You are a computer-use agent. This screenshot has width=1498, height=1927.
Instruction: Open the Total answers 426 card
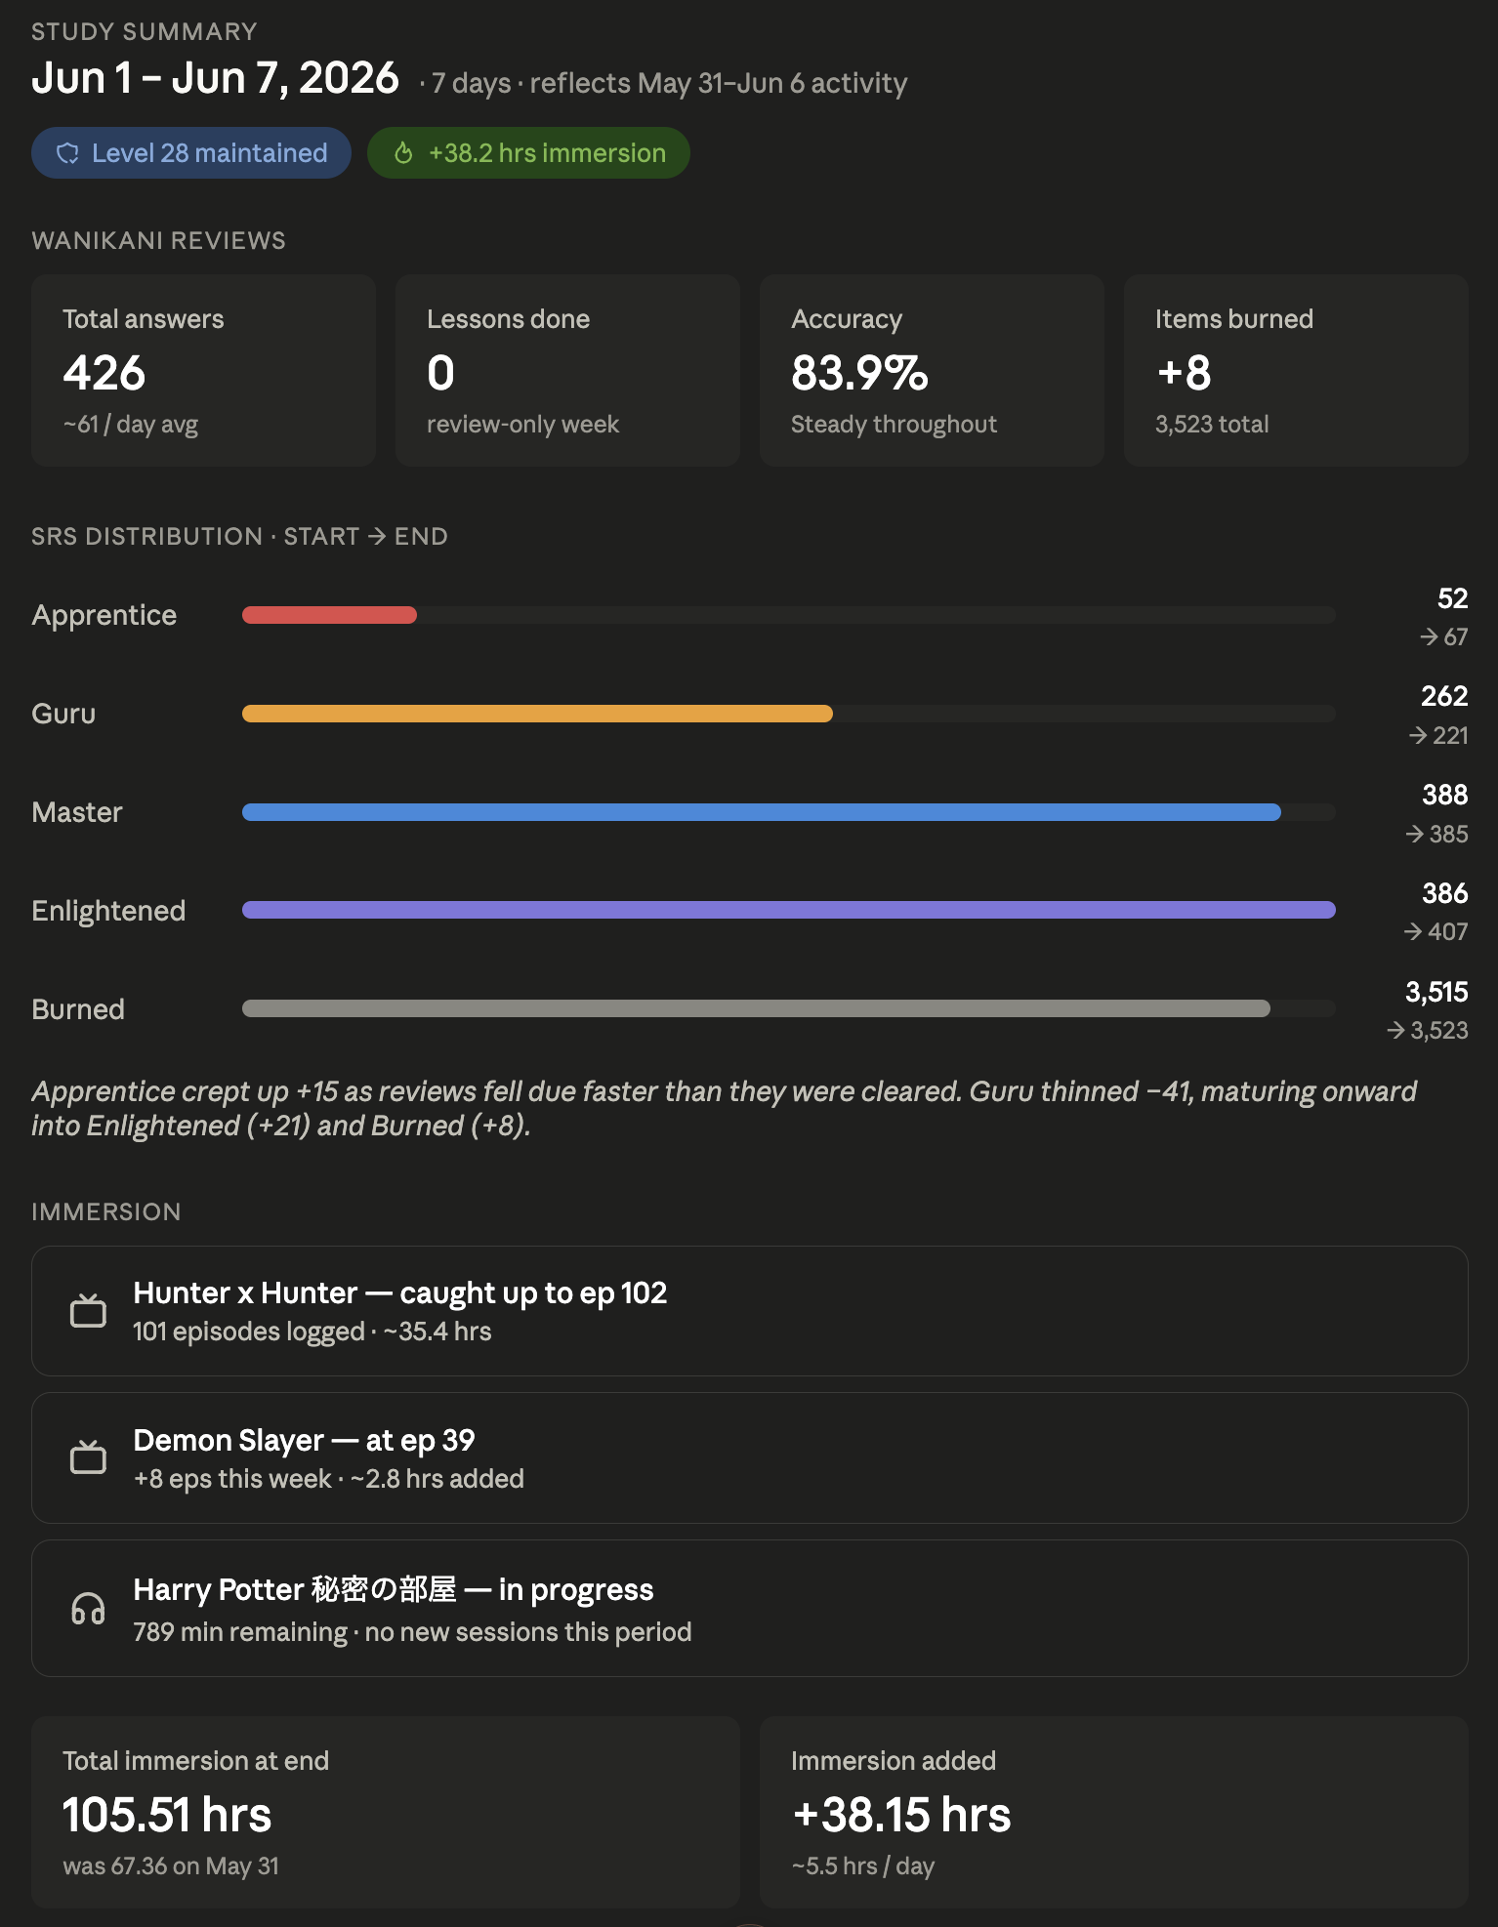tap(203, 370)
